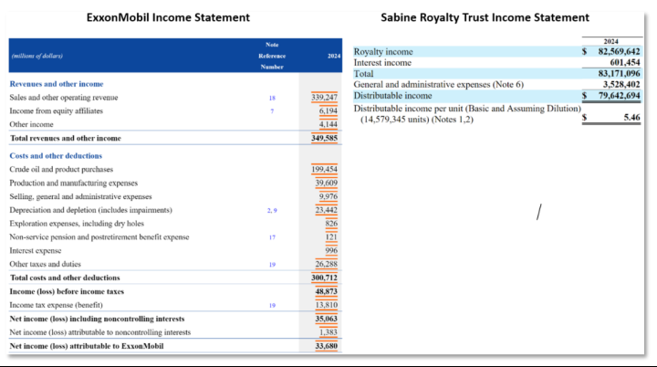The width and height of the screenshot is (657, 367).
Task: Click the value 121
Action: 331,237
